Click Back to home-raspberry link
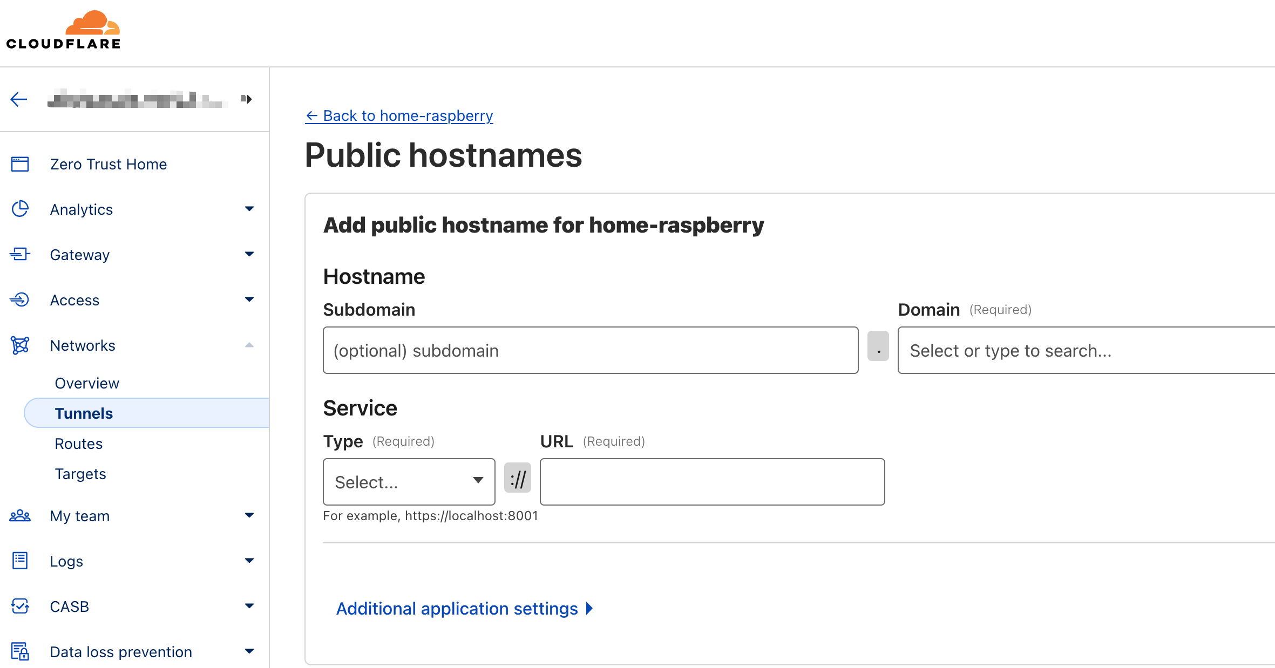1275x668 pixels. pyautogui.click(x=399, y=115)
